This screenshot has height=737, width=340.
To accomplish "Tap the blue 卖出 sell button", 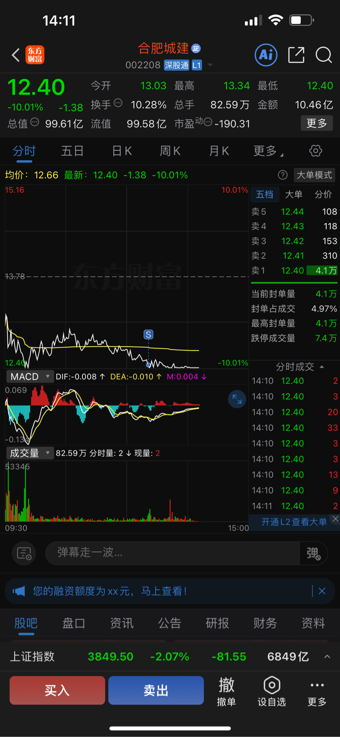I will 156,690.
